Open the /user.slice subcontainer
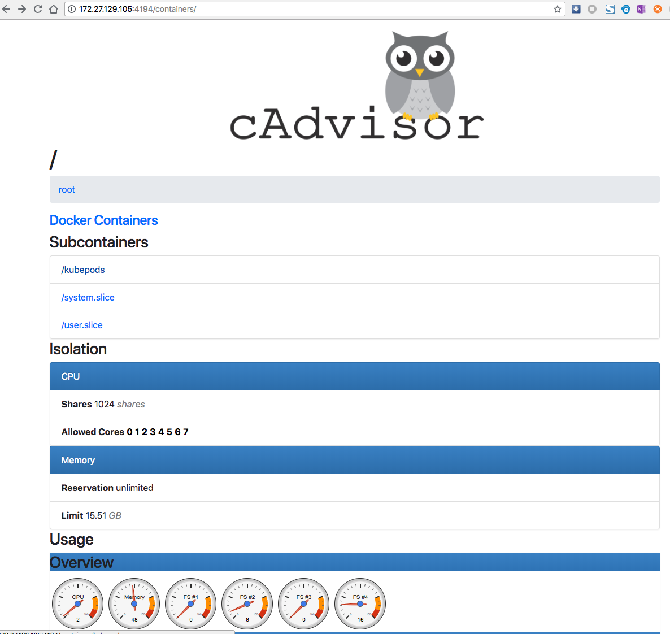This screenshot has width=670, height=634. [x=81, y=325]
